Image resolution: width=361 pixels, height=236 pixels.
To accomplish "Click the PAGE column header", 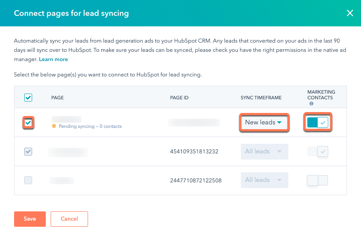I will tap(57, 98).
